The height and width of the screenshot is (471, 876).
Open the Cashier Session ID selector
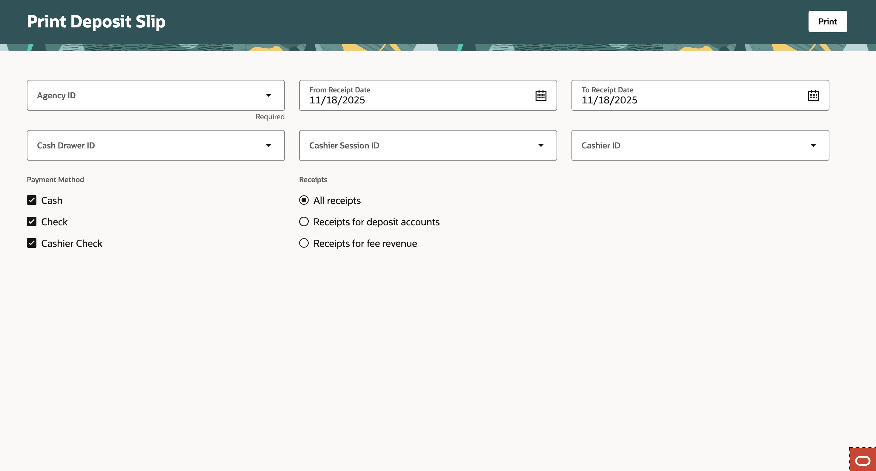click(408, 145)
